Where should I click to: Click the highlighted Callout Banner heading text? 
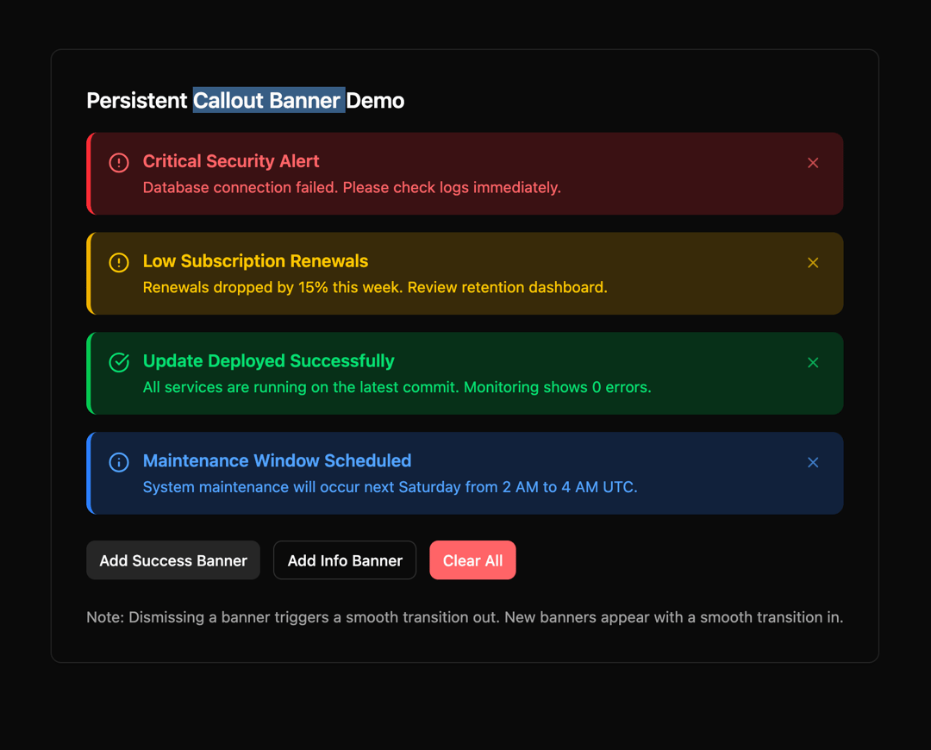pyautogui.click(x=269, y=100)
